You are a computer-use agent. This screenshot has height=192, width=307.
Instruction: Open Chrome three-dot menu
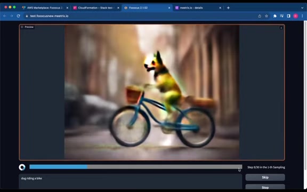(302, 16)
